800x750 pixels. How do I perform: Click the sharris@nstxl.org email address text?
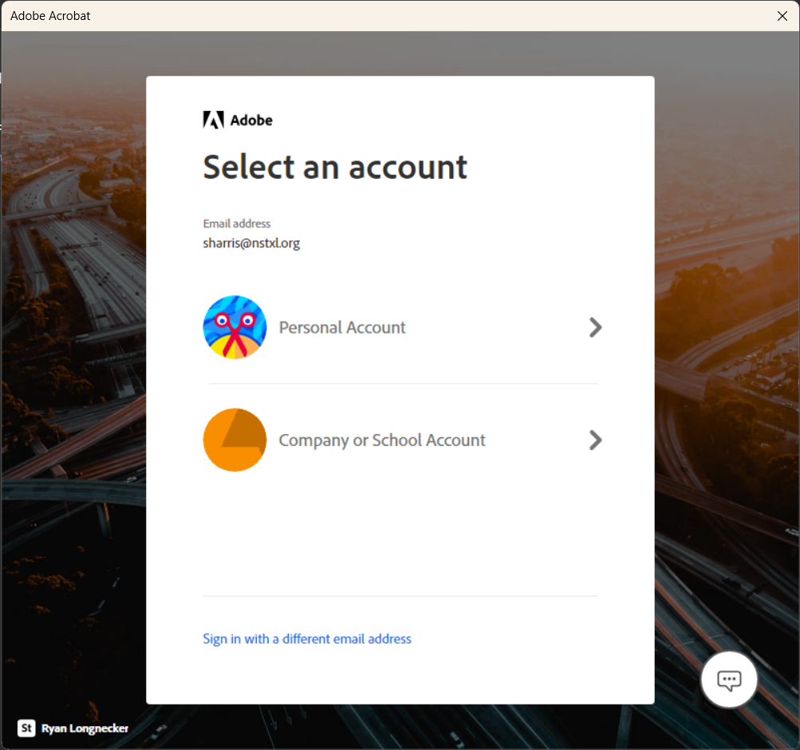[251, 243]
